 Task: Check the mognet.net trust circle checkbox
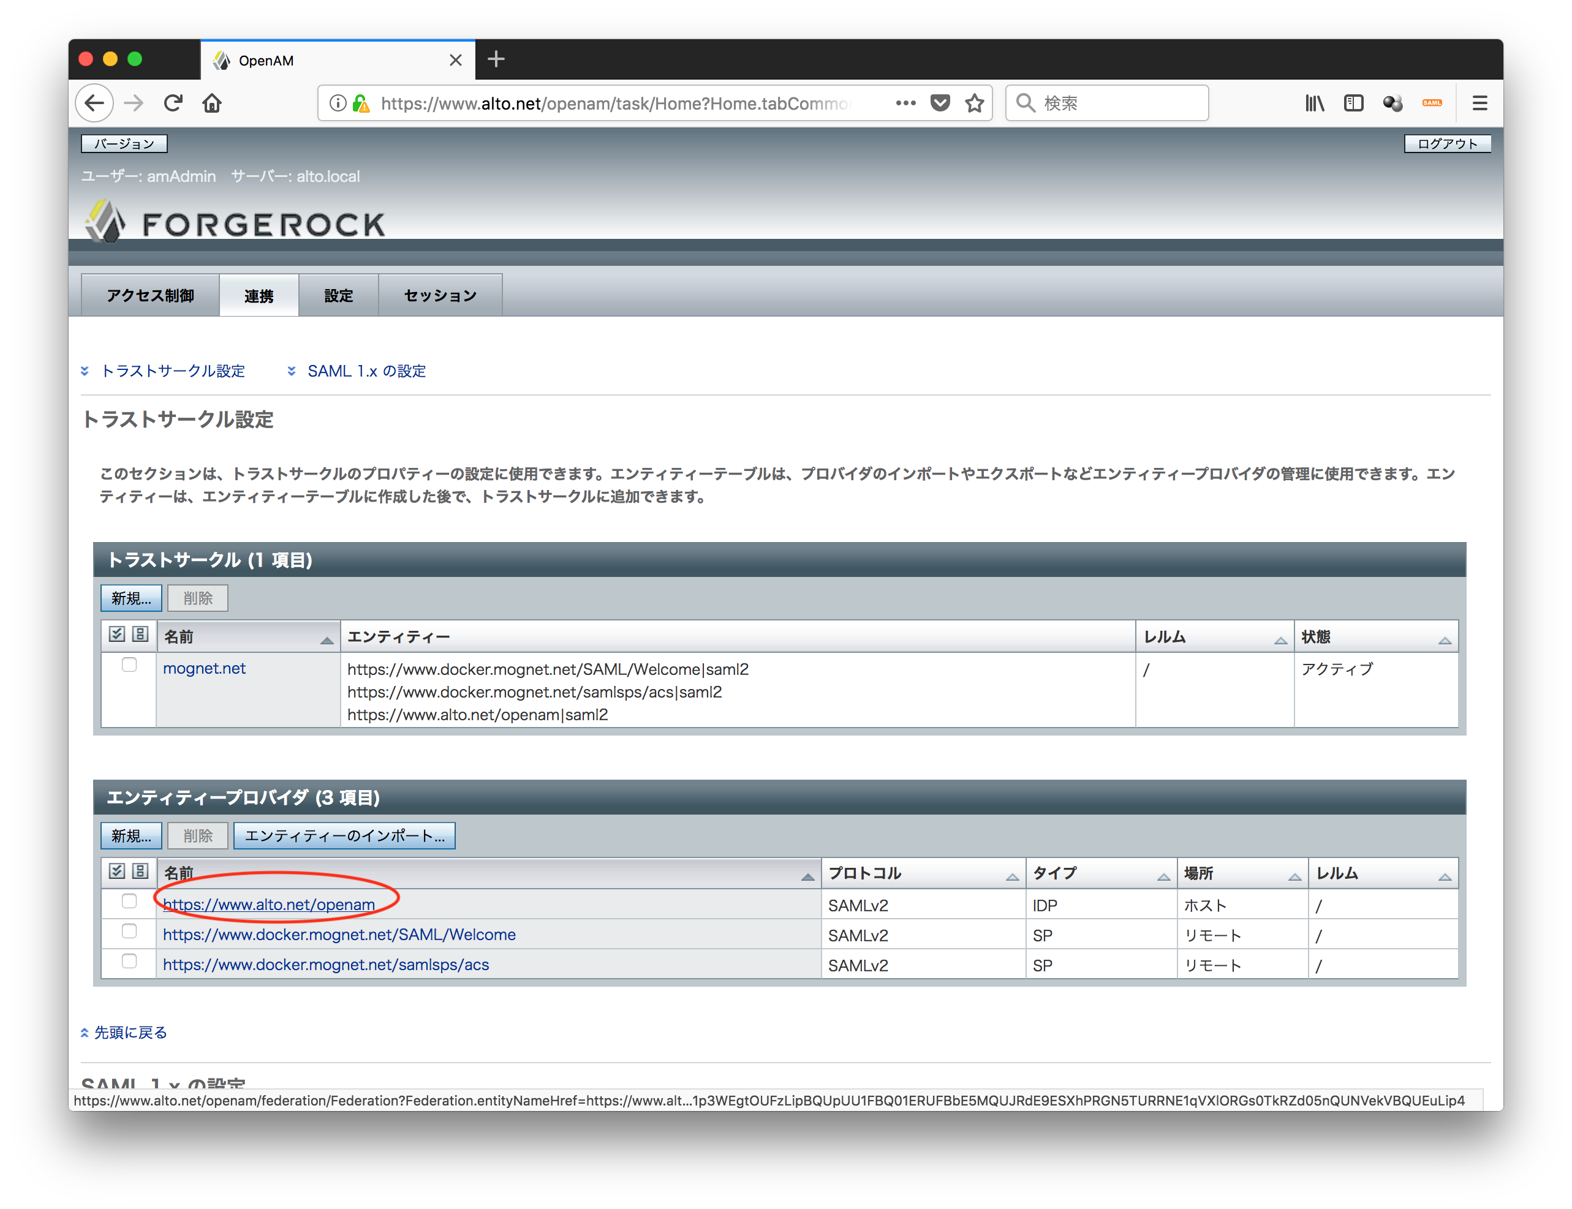(129, 666)
